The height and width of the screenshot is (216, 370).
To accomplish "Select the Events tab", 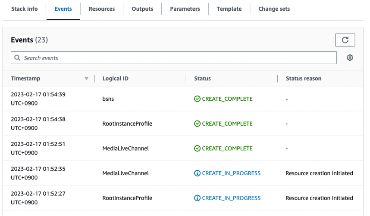I will tap(63, 9).
